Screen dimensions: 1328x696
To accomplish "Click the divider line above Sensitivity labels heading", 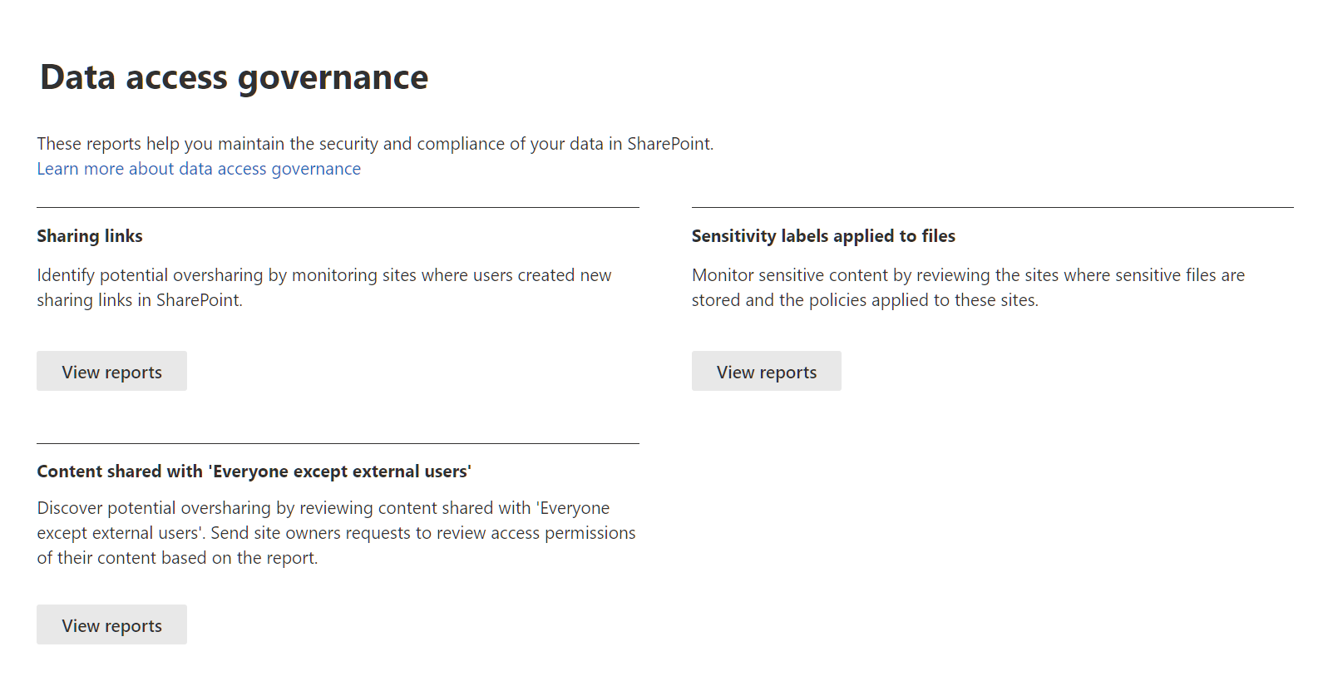I will 992,207.
